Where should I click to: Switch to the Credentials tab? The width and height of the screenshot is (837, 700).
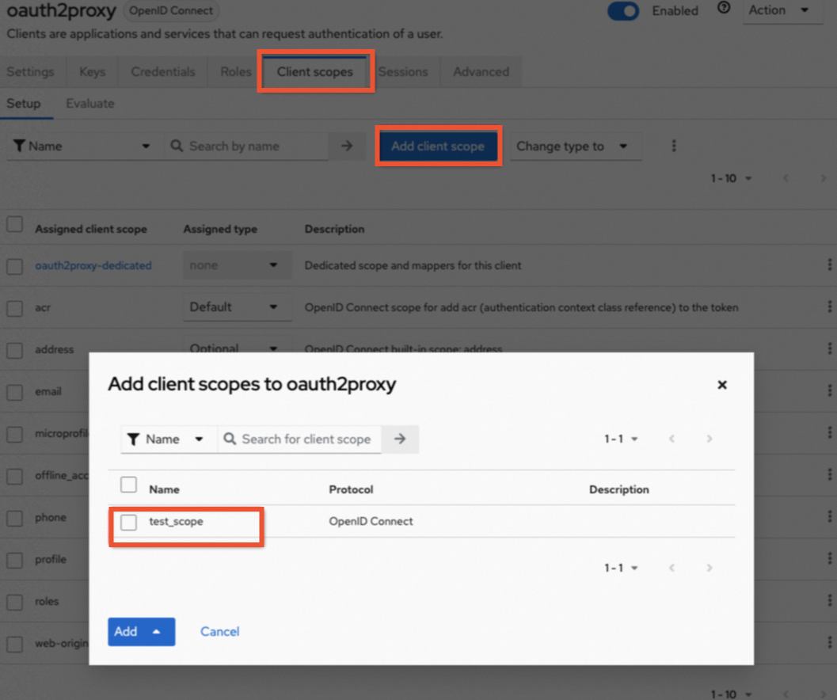pyautogui.click(x=163, y=71)
